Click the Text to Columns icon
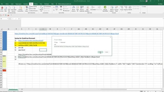164x92 pixels. (x=74, y=9)
